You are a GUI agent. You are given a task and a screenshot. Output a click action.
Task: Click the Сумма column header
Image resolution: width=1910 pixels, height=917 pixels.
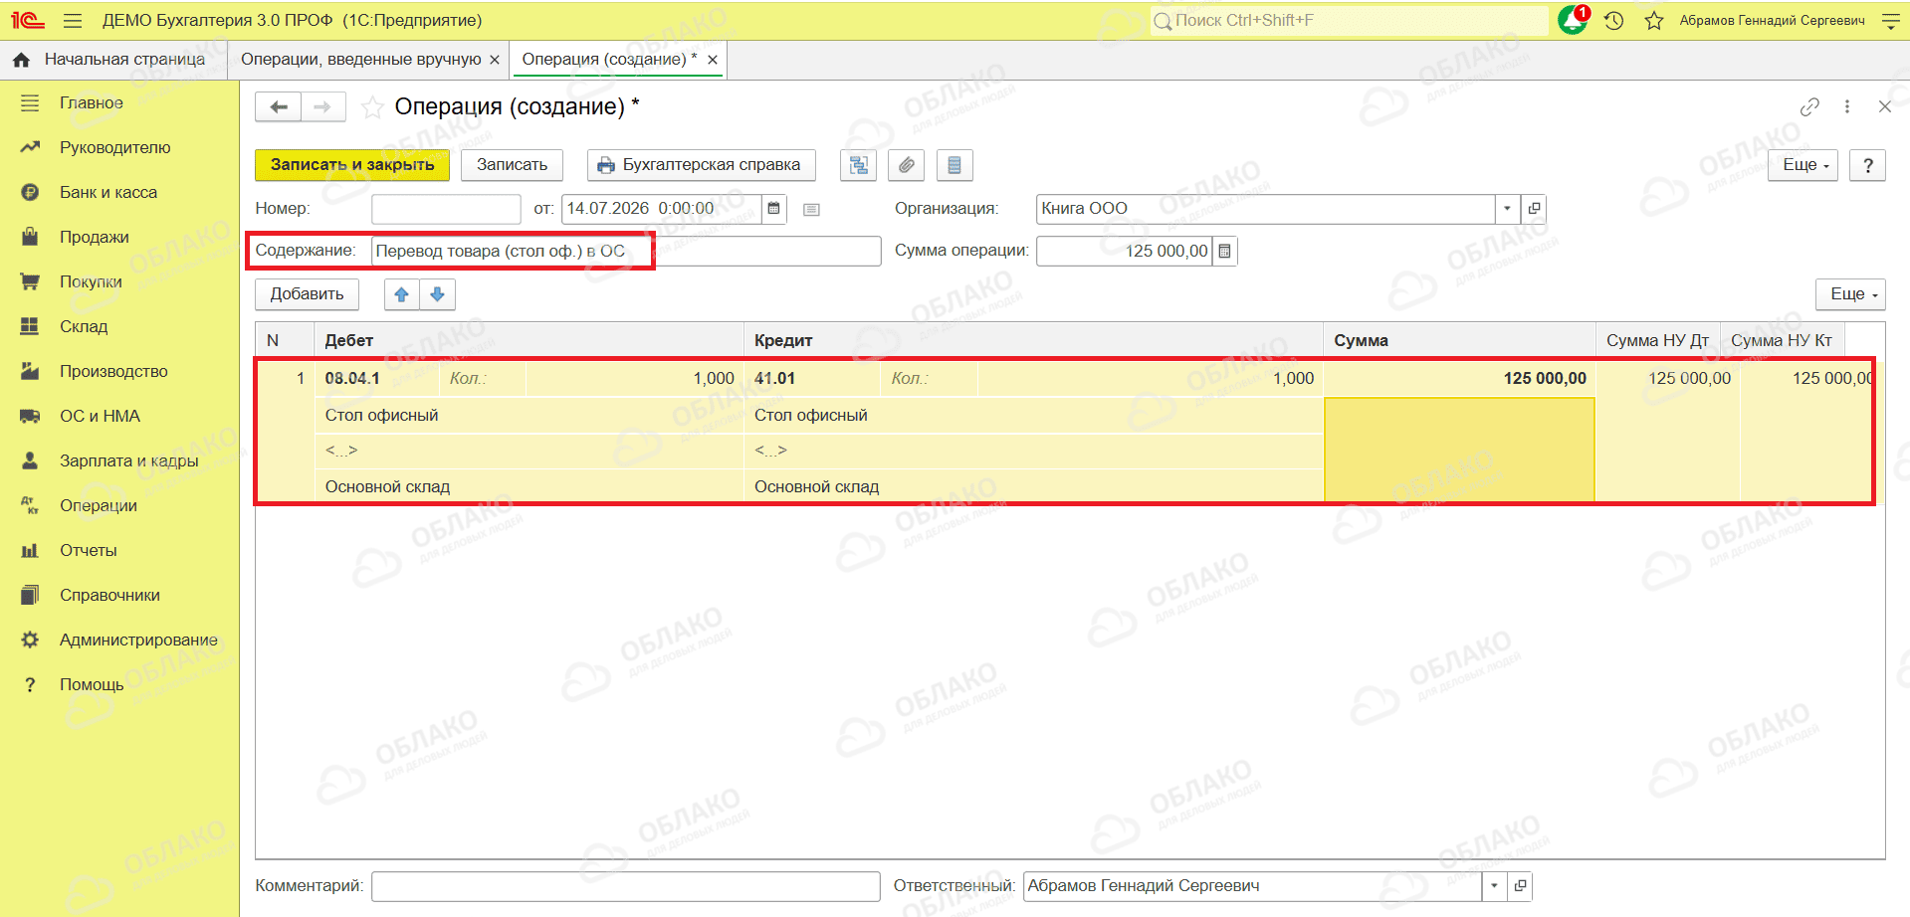coord(1459,340)
